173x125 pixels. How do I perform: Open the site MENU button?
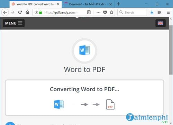point(14,23)
